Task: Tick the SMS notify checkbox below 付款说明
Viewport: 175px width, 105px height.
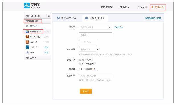Action: click(80, 80)
